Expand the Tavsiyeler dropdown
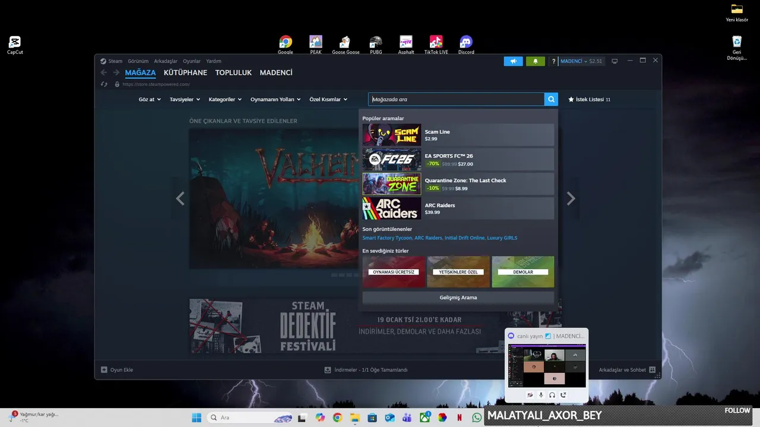This screenshot has height=427, width=760. (185, 99)
